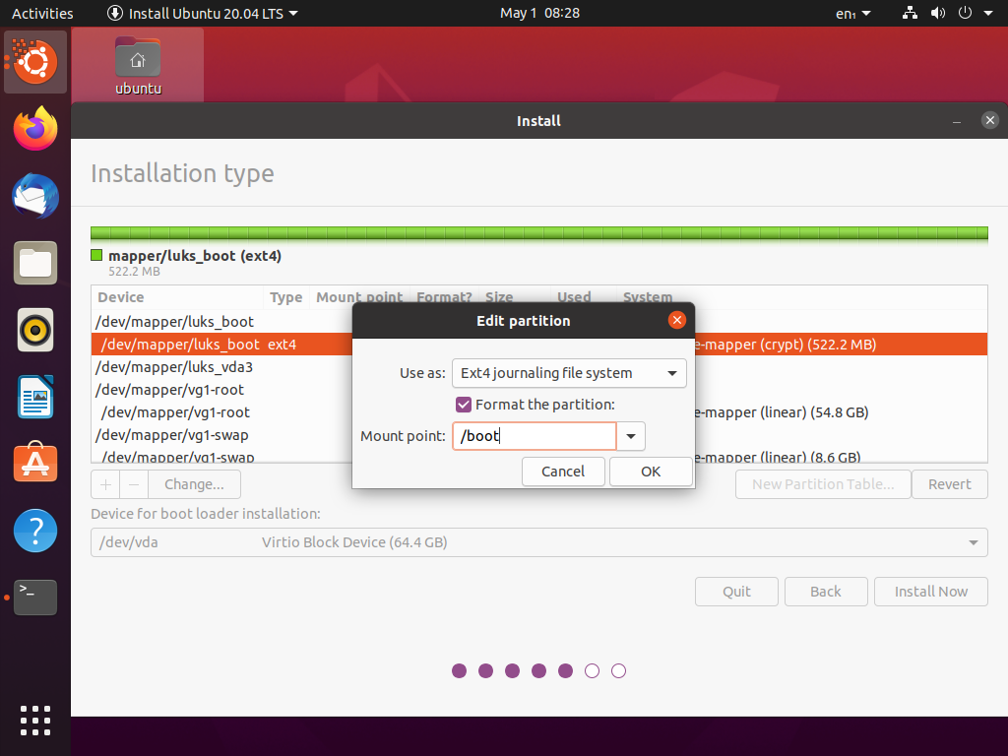
Task: Click the mapper/luks_boot (ext4) legend label
Action: [x=195, y=256]
